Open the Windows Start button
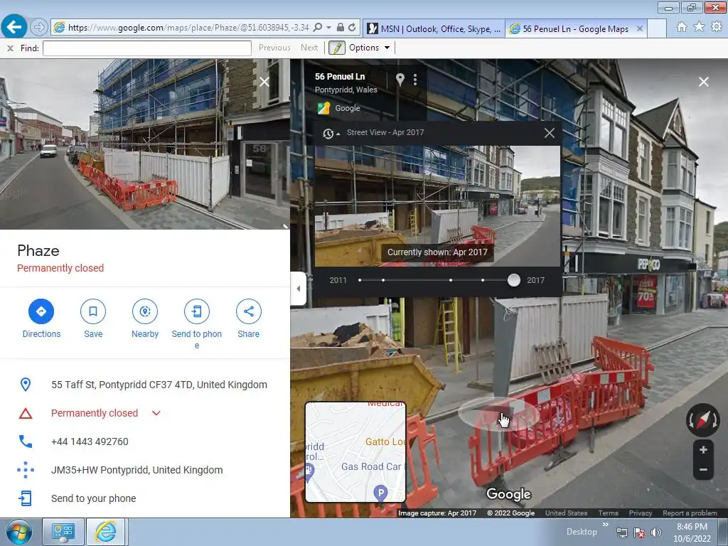Image resolution: width=728 pixels, height=546 pixels. click(18, 532)
